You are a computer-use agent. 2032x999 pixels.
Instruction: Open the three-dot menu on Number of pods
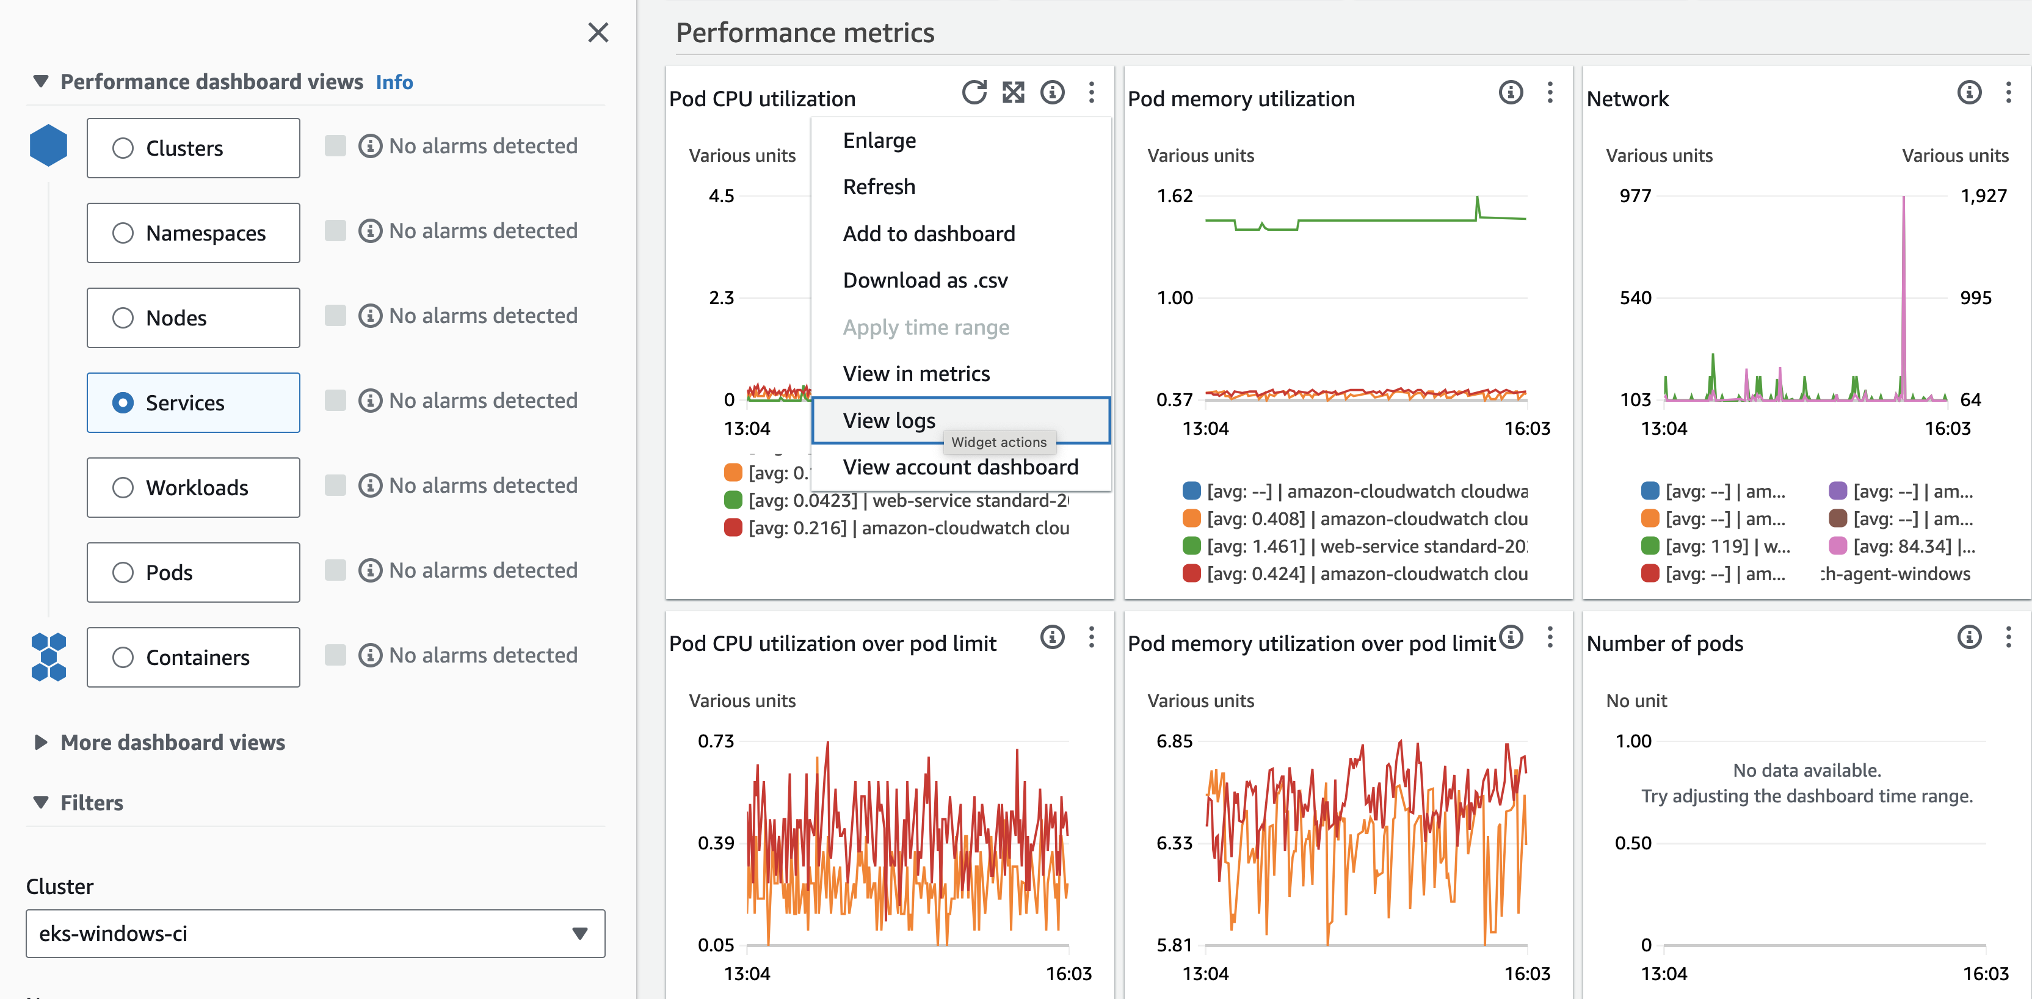click(2011, 638)
